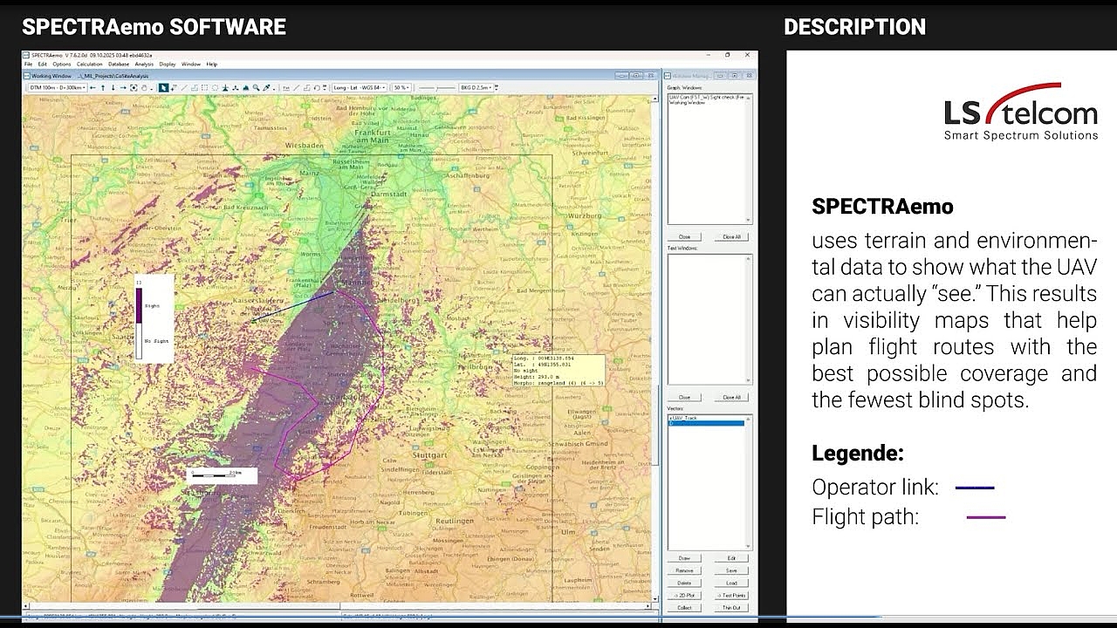Screen dimensions: 1117x628
Task: Select the rectangle selection tool
Action: pyautogui.click(x=204, y=87)
